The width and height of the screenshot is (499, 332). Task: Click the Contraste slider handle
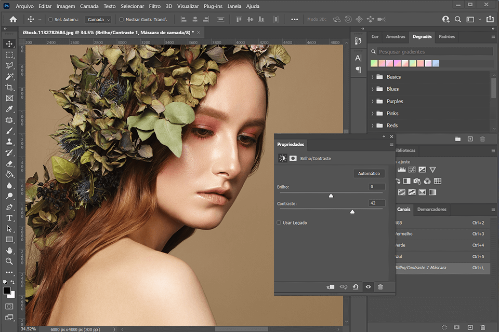tap(352, 212)
